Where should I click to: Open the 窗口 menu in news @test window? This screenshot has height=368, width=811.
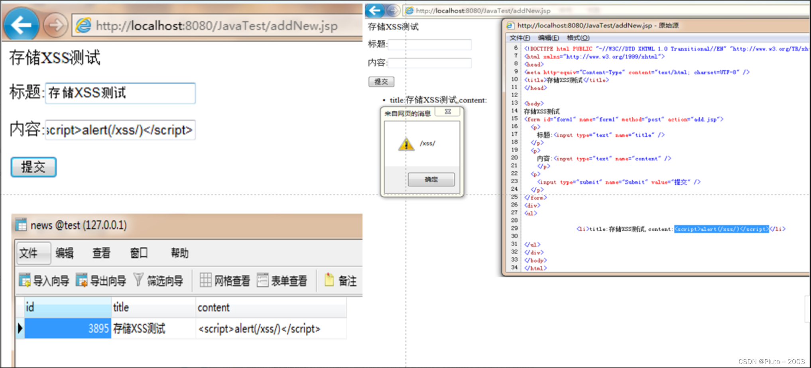139,253
